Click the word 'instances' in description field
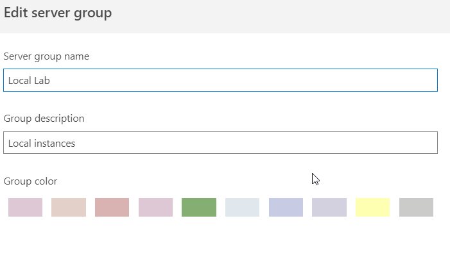The image size is (450, 257). coord(55,144)
